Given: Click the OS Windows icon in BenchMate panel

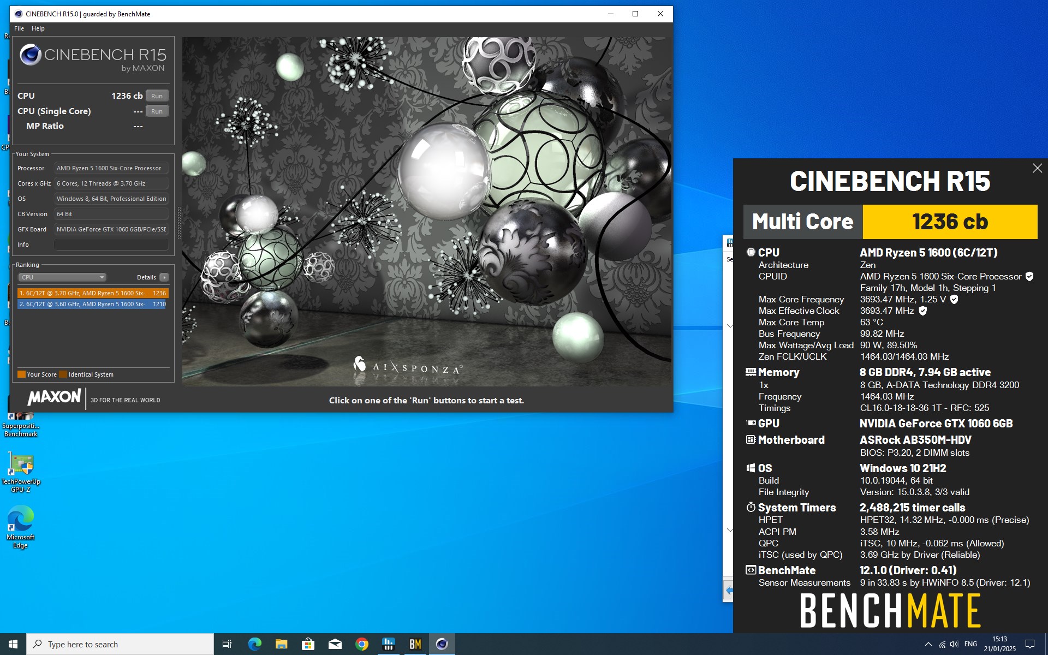Looking at the screenshot, I should 751,468.
